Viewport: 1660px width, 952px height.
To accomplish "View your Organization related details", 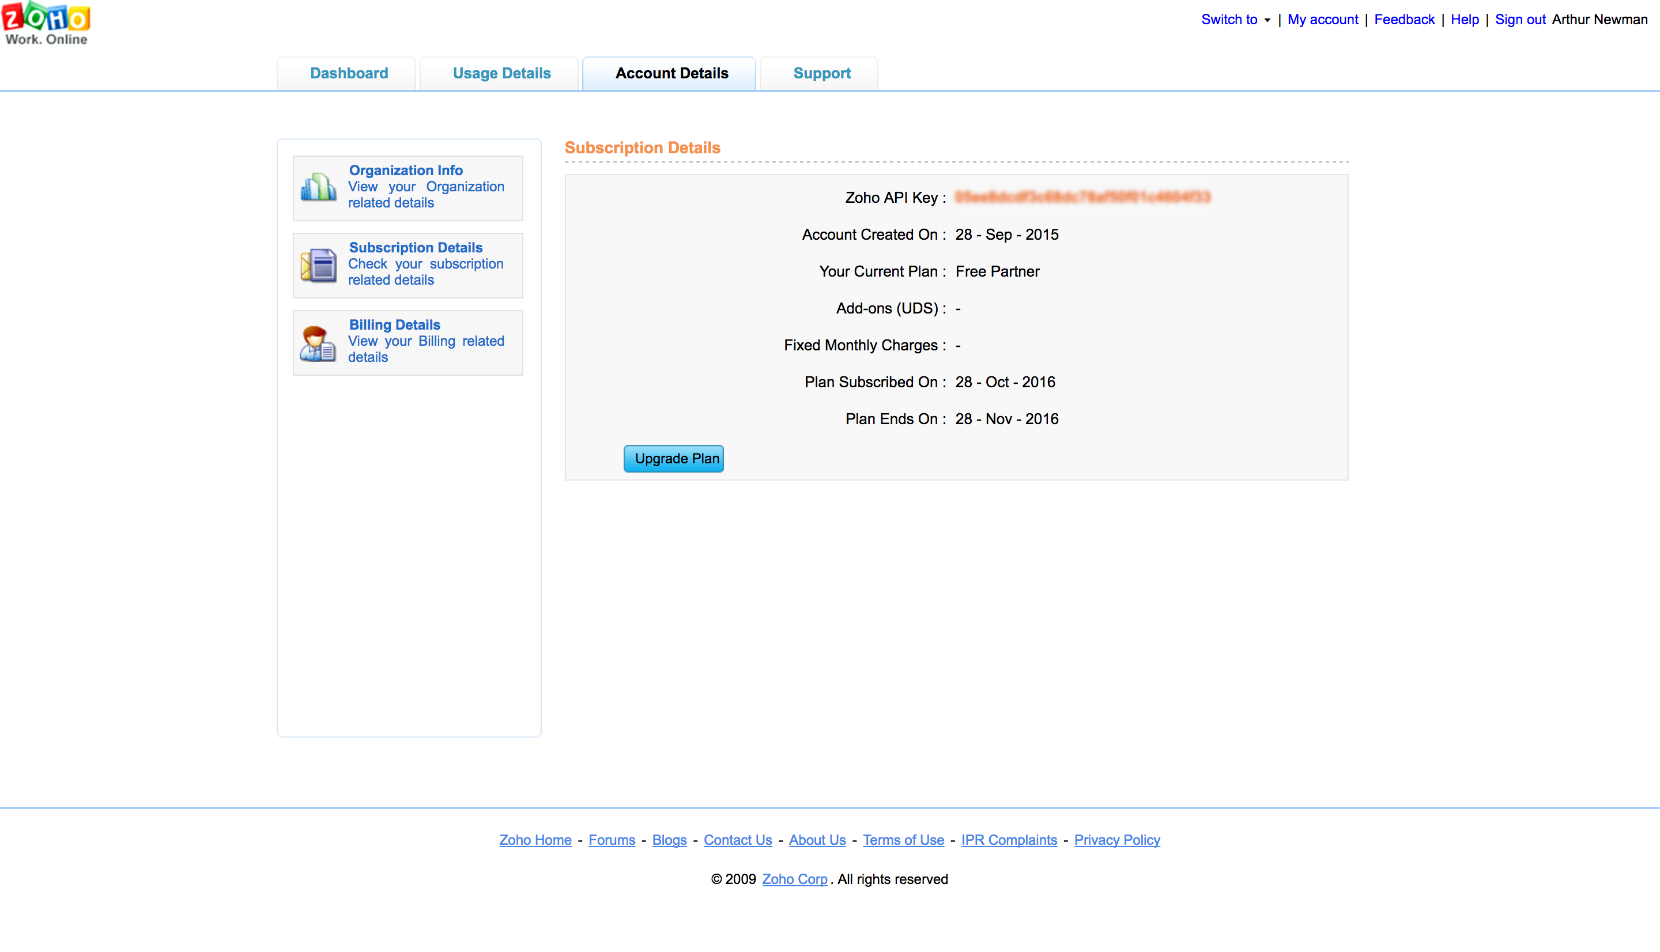I will click(x=425, y=194).
